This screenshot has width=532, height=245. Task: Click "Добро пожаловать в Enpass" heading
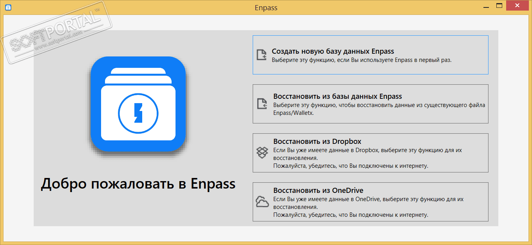click(x=138, y=184)
